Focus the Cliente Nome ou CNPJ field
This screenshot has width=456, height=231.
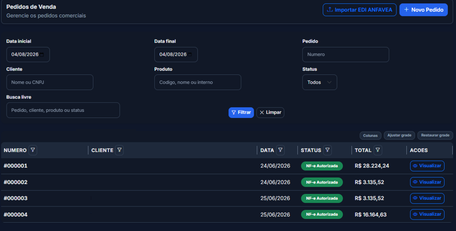(50, 82)
